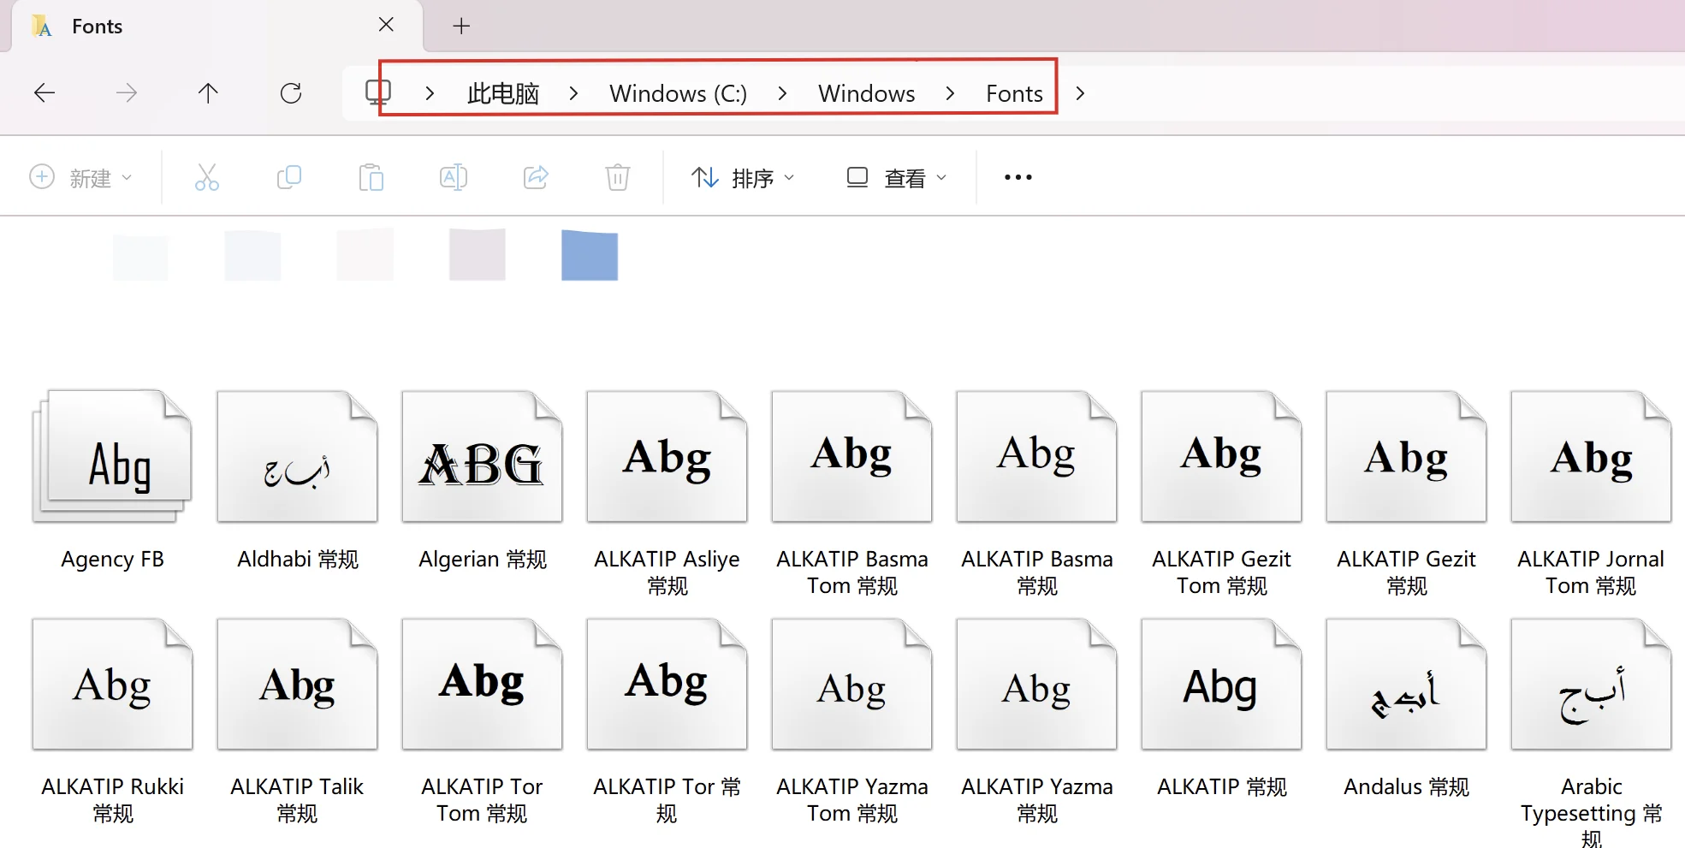Click the Back navigation arrow
Screen dimensions: 1685x848
point(44,92)
